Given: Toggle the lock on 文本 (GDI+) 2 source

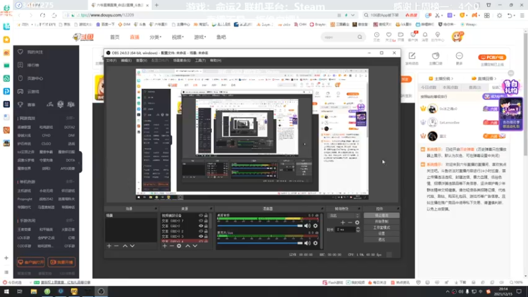Looking at the screenshot, I should point(206,232).
